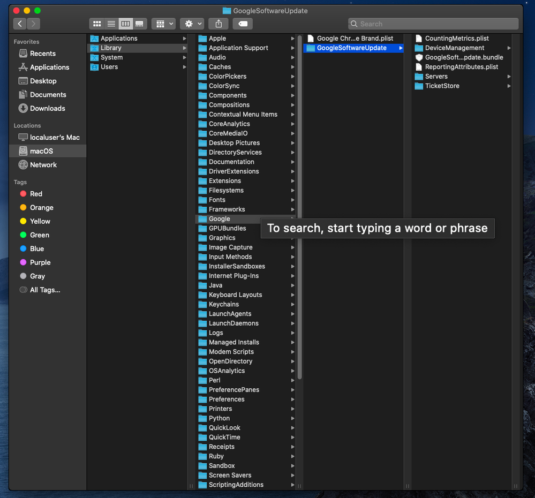
Task: Open the Extensions folder
Action: click(x=246, y=181)
